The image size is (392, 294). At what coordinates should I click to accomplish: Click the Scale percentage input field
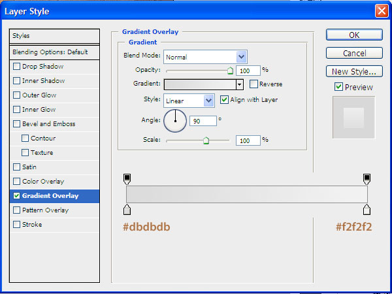(x=248, y=140)
